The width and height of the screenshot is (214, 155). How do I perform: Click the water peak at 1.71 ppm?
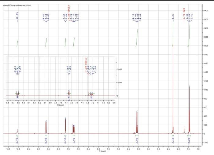click(184, 130)
